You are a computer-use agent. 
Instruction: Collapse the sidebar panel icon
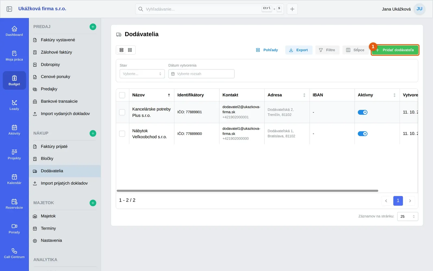point(9,9)
